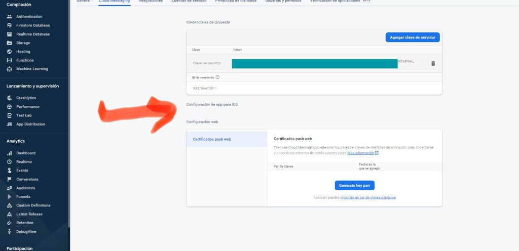Expand Configuración de app para iOS

coord(212,104)
